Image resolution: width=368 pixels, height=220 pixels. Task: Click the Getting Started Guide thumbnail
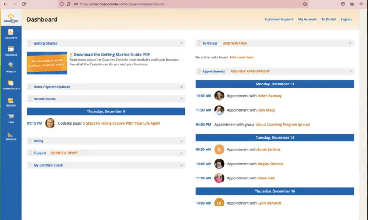[47, 63]
